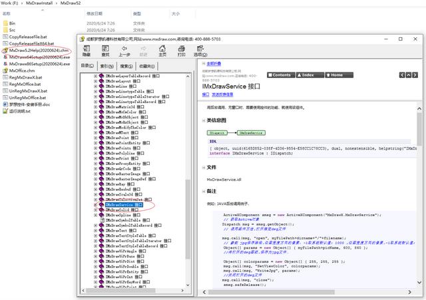Image resolution: width=426 pixels, height=300 pixels.
Task: Click the book icon beside IMxDrawQrCode
Action: (101, 168)
